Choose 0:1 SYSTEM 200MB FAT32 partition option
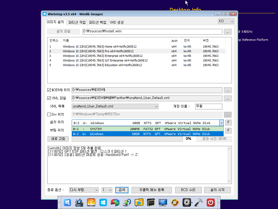Screen dimensions: 278x209 [x=147, y=129]
